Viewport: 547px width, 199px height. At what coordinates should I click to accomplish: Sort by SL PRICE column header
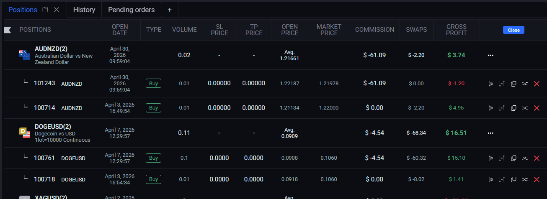point(219,30)
